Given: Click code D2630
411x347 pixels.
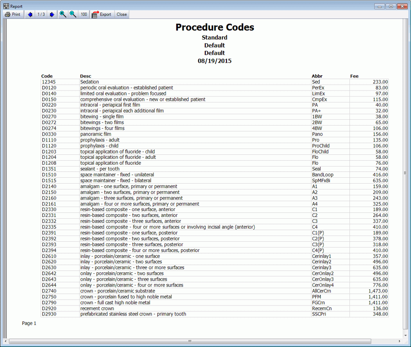Looking at the screenshot, I should pyautogui.click(x=49, y=268).
